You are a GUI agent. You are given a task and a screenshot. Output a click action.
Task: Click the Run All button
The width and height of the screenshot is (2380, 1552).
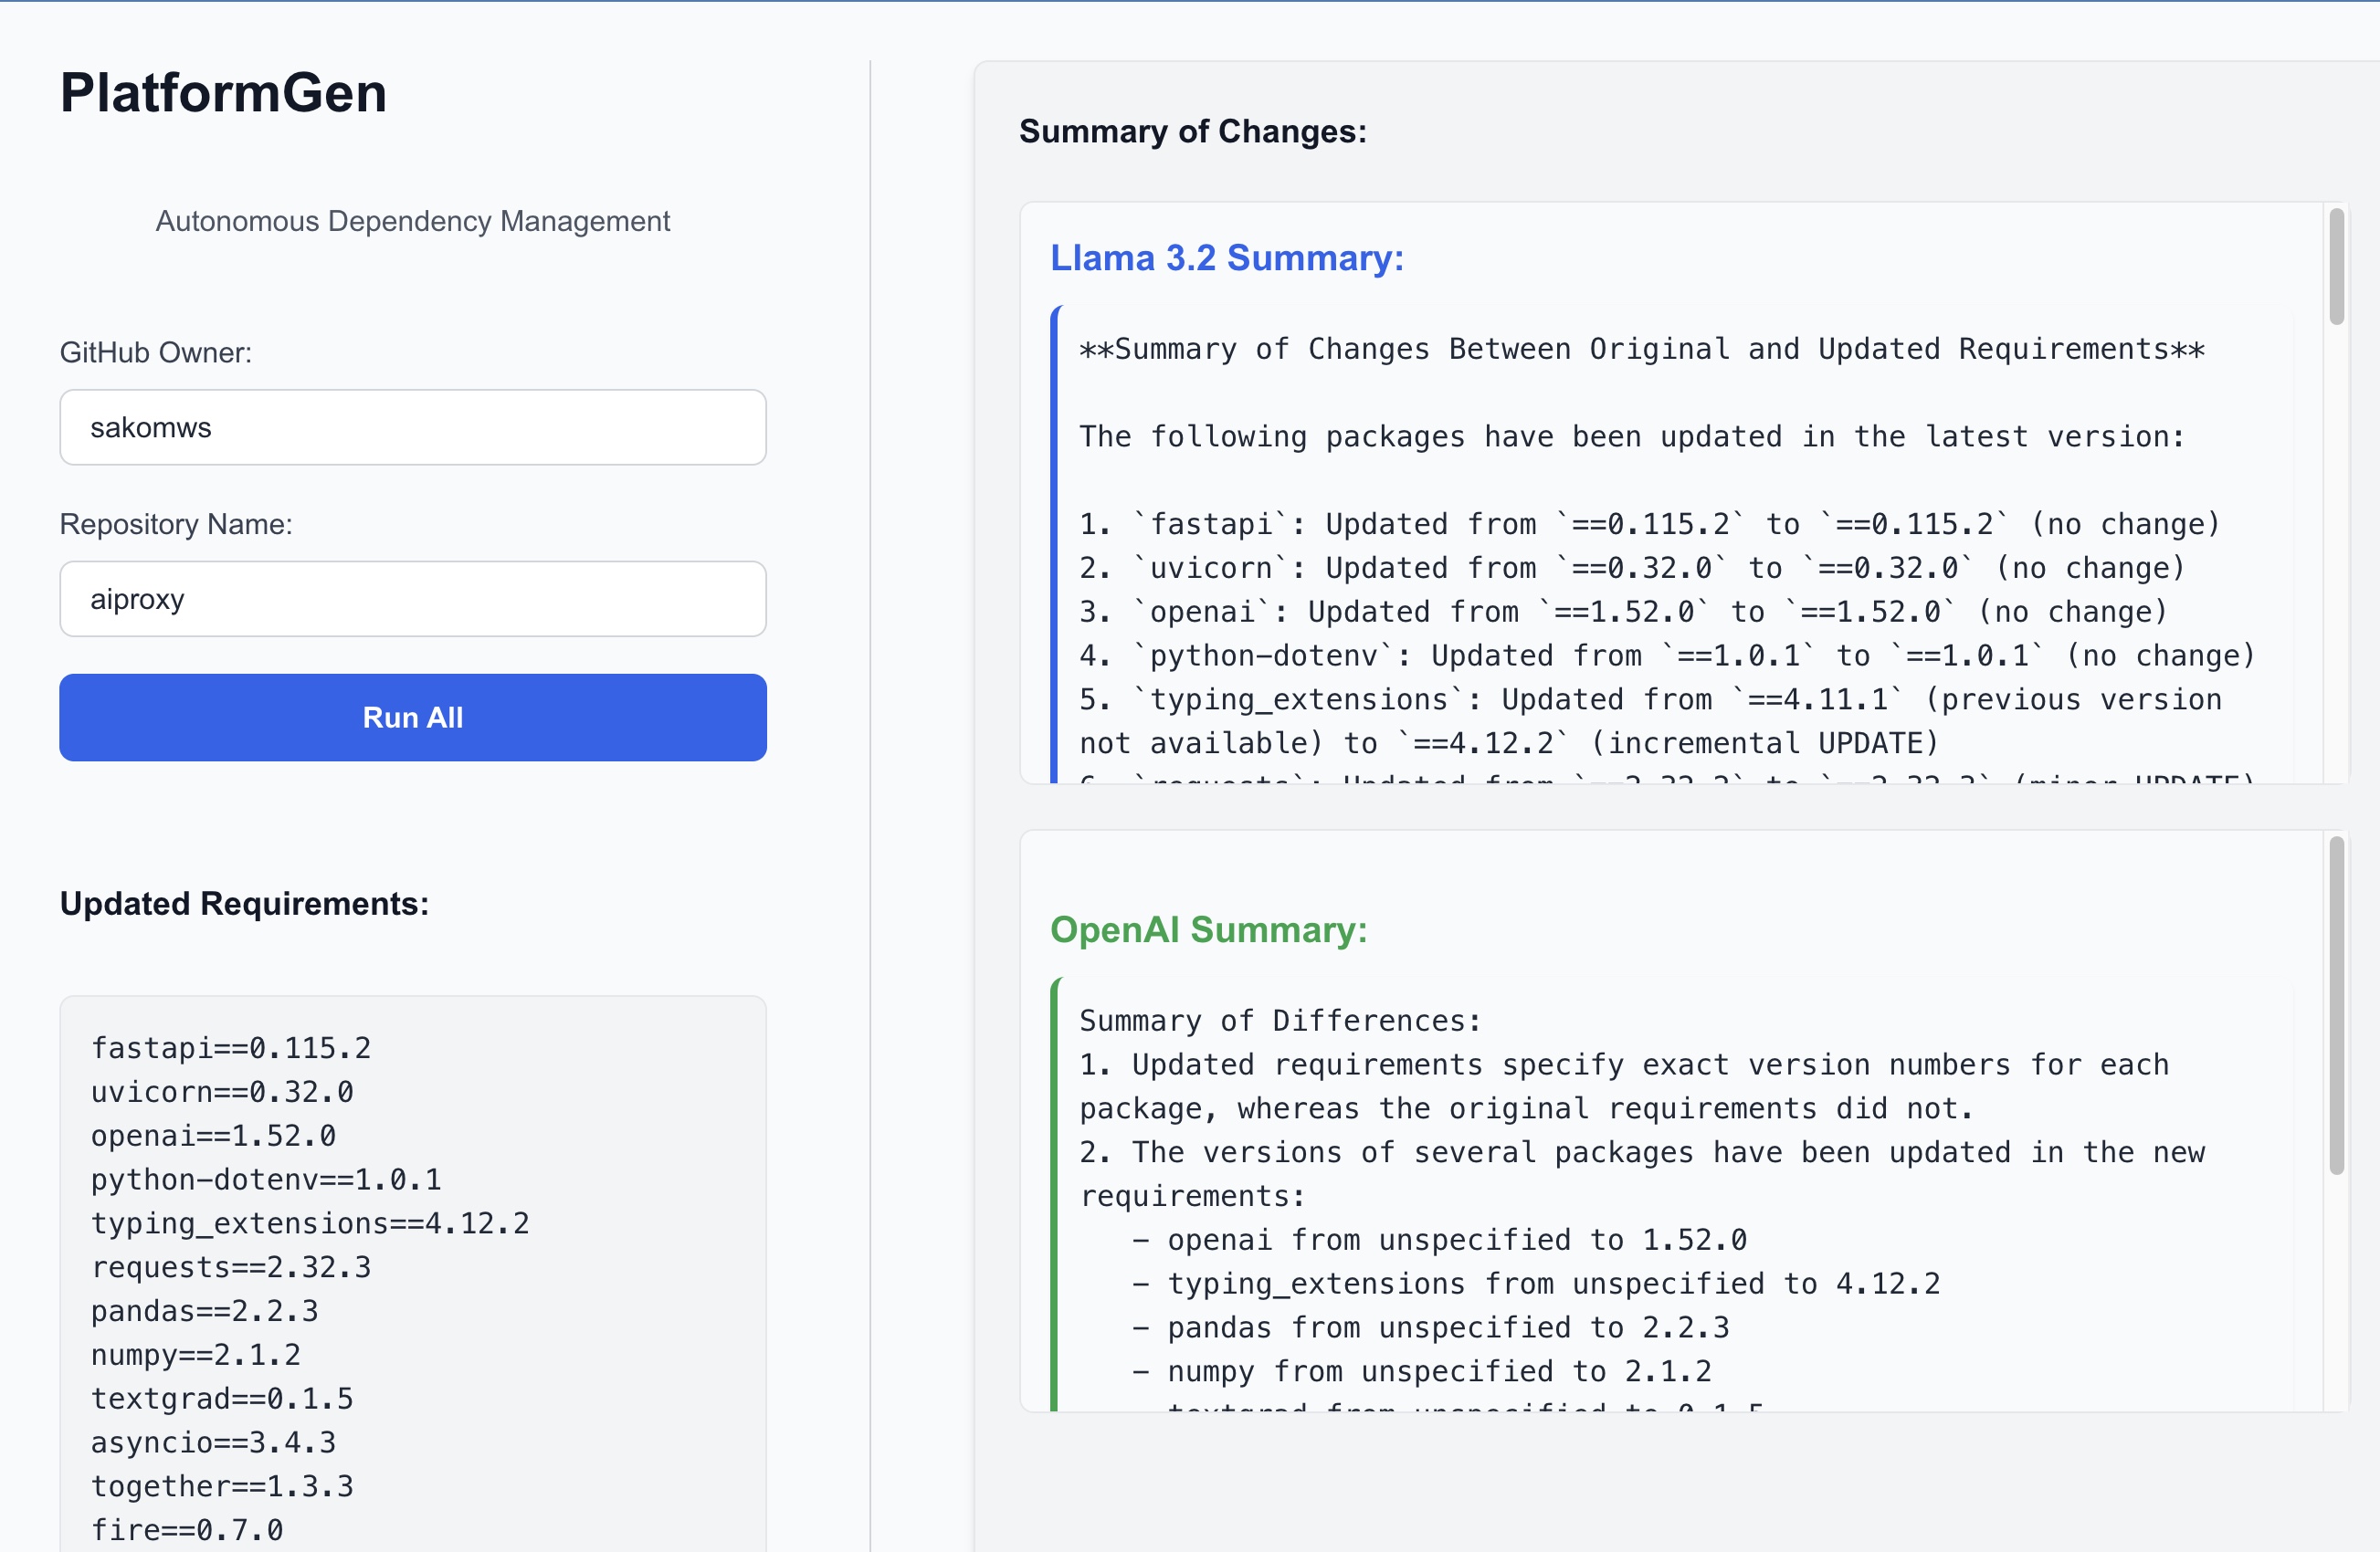[x=412, y=717]
